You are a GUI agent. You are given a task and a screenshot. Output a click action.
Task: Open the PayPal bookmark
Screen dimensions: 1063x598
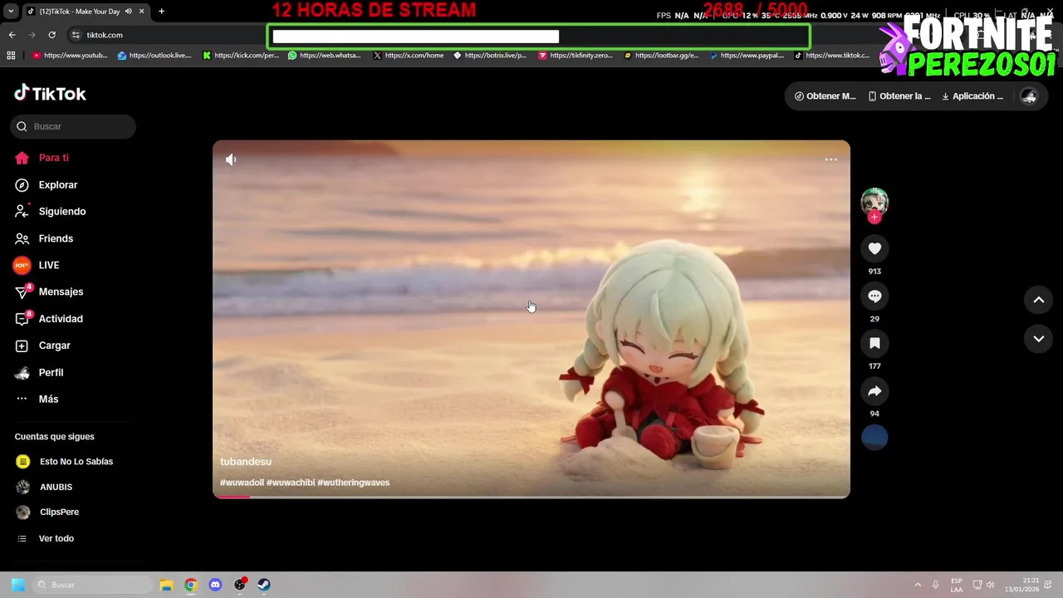tap(747, 56)
